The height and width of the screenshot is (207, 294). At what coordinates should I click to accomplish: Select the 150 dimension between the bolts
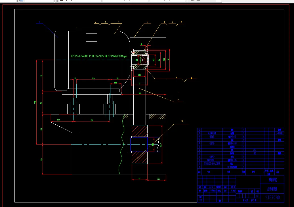click(92, 120)
